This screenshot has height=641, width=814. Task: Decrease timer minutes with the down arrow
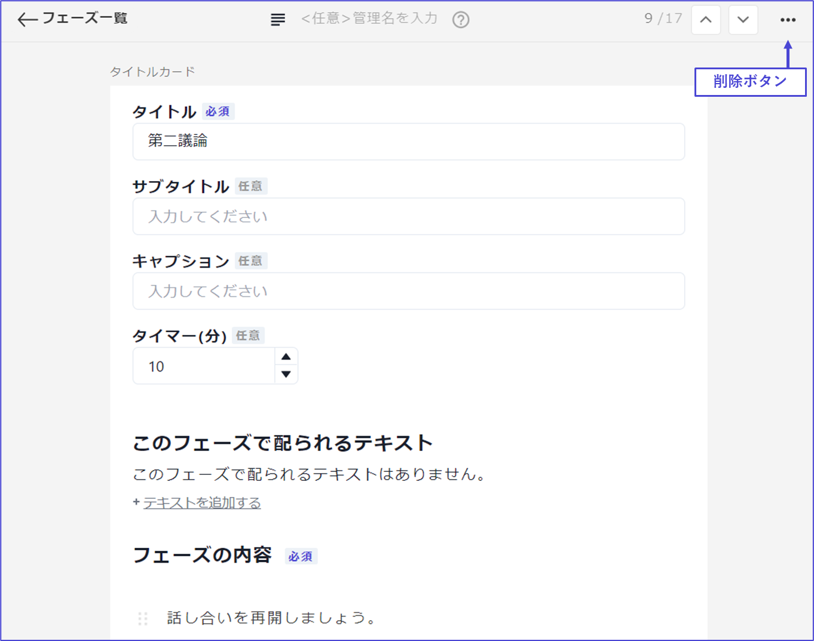(x=286, y=375)
